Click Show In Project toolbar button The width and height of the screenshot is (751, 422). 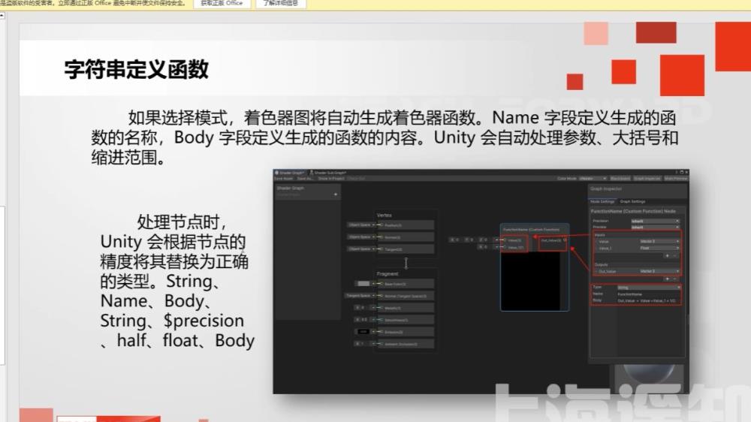tap(331, 179)
